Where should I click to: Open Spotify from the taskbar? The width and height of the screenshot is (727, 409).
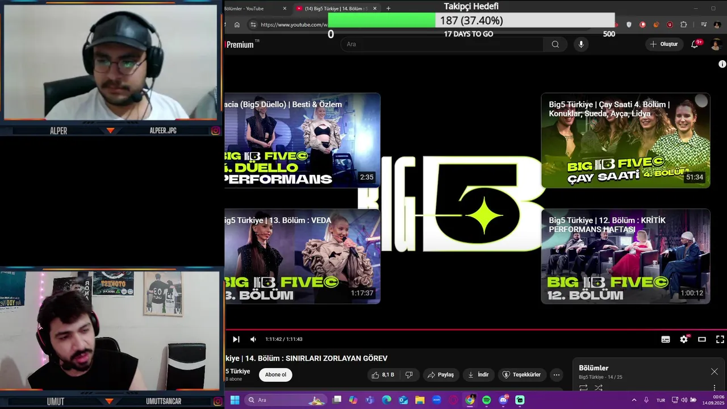(487, 400)
